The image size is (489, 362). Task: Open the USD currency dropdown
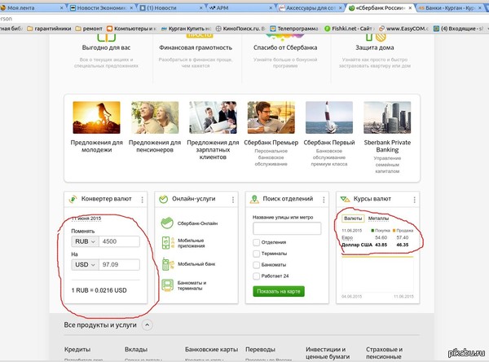click(85, 265)
